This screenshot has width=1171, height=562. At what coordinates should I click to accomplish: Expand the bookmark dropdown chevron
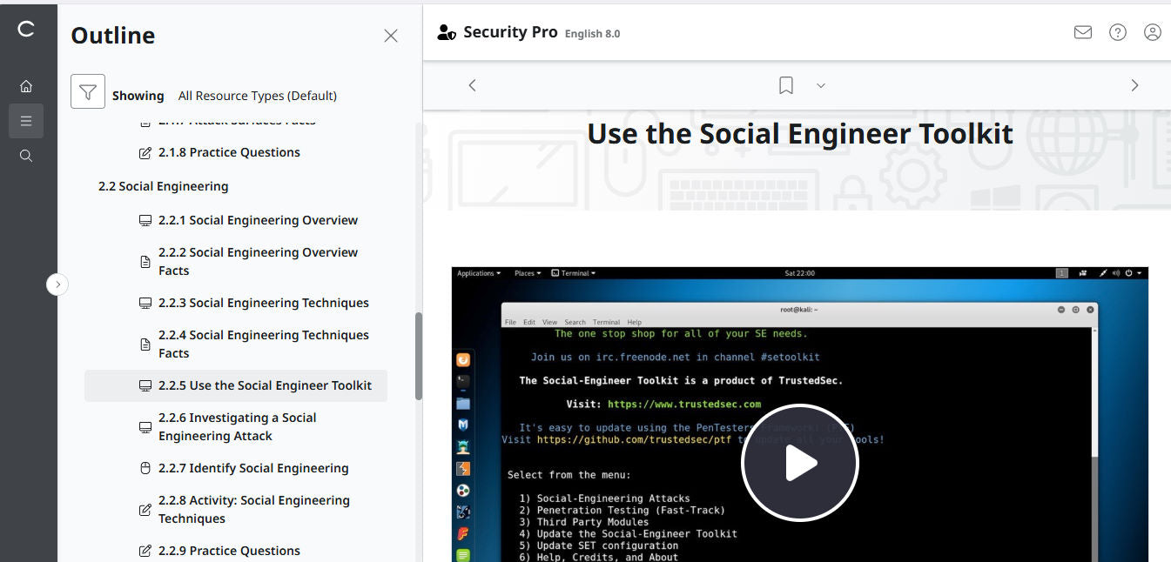point(819,84)
